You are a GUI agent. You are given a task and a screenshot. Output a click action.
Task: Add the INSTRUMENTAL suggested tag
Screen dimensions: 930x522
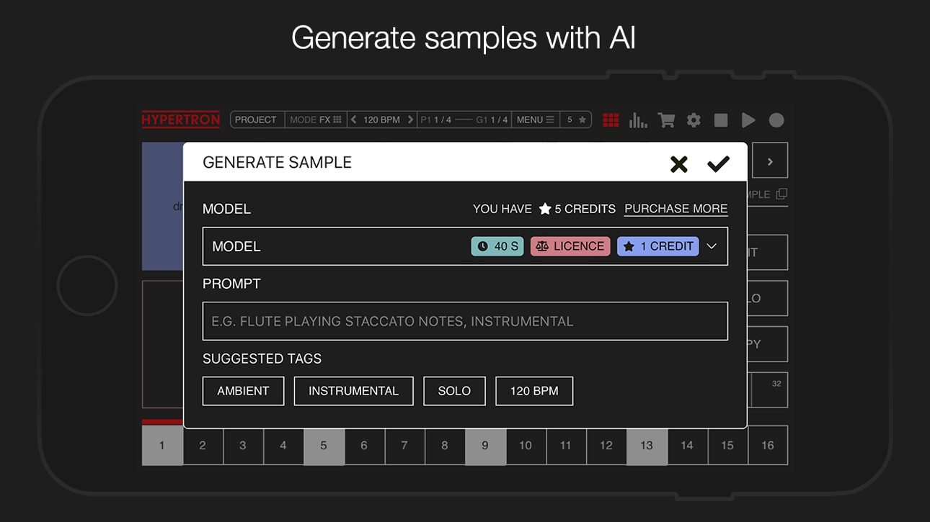[353, 391]
